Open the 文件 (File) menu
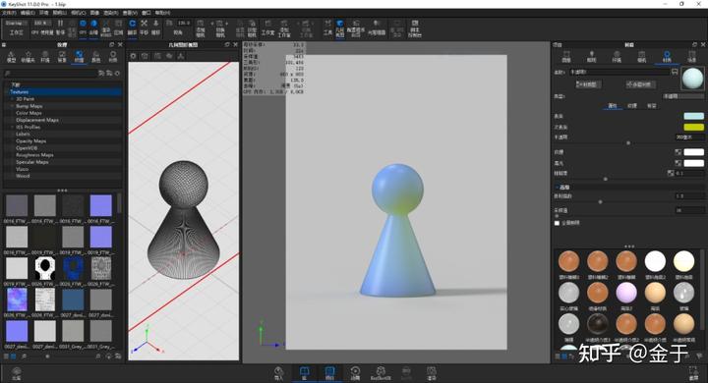The width and height of the screenshot is (708, 383). point(9,13)
